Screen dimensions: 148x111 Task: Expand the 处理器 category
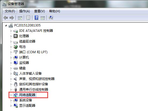[x=11, y=36]
